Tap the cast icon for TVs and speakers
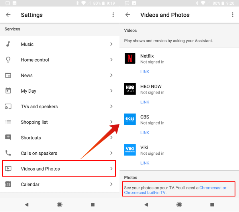Screen dimensions: 239x212 coord(8,106)
